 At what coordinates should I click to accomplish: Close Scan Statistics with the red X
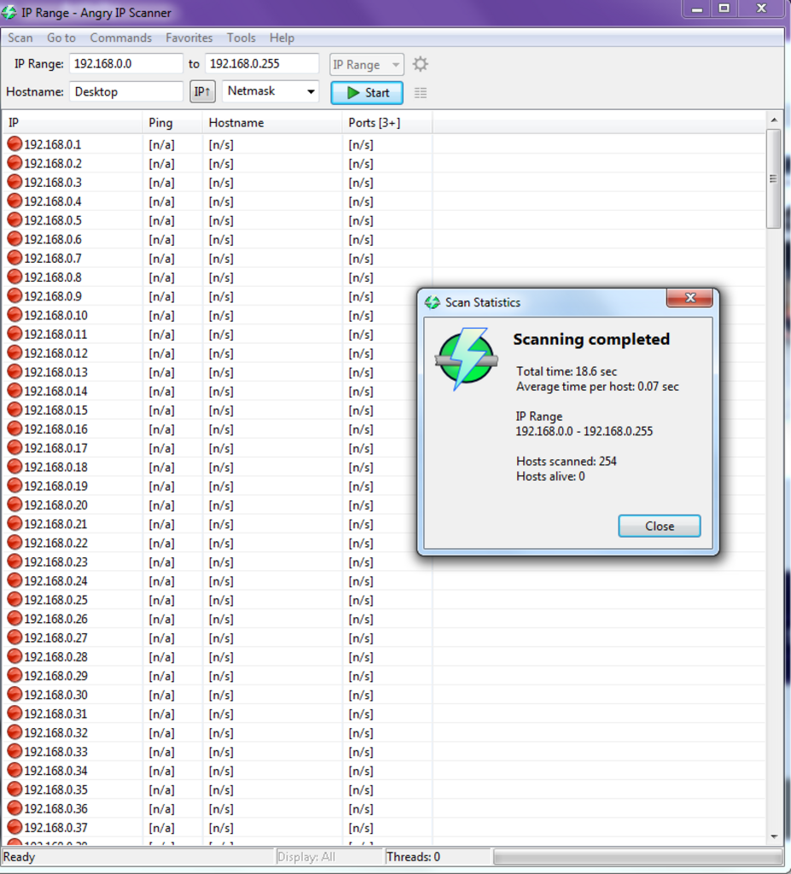point(689,298)
